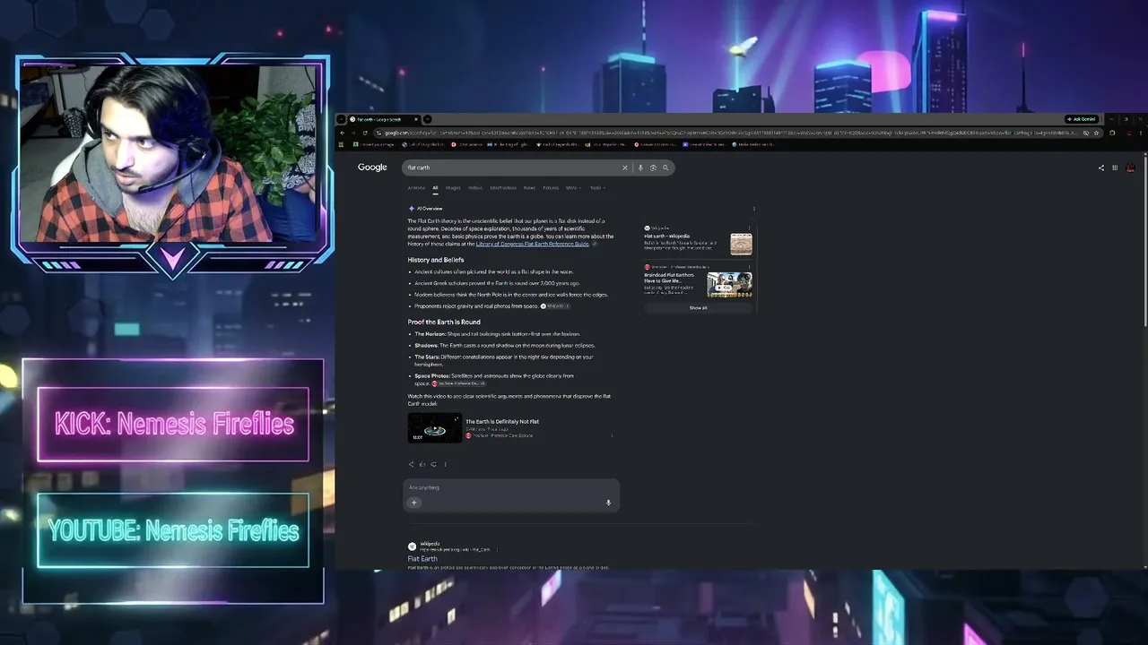Select the active 'flat earth - Google Search' browser tab
The width and height of the screenshot is (1148, 645).
click(384, 119)
